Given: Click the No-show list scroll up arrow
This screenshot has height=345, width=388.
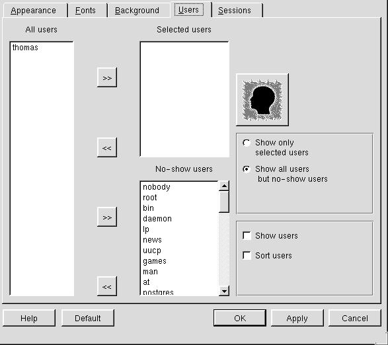Looking at the screenshot, I should pyautogui.click(x=224, y=186).
